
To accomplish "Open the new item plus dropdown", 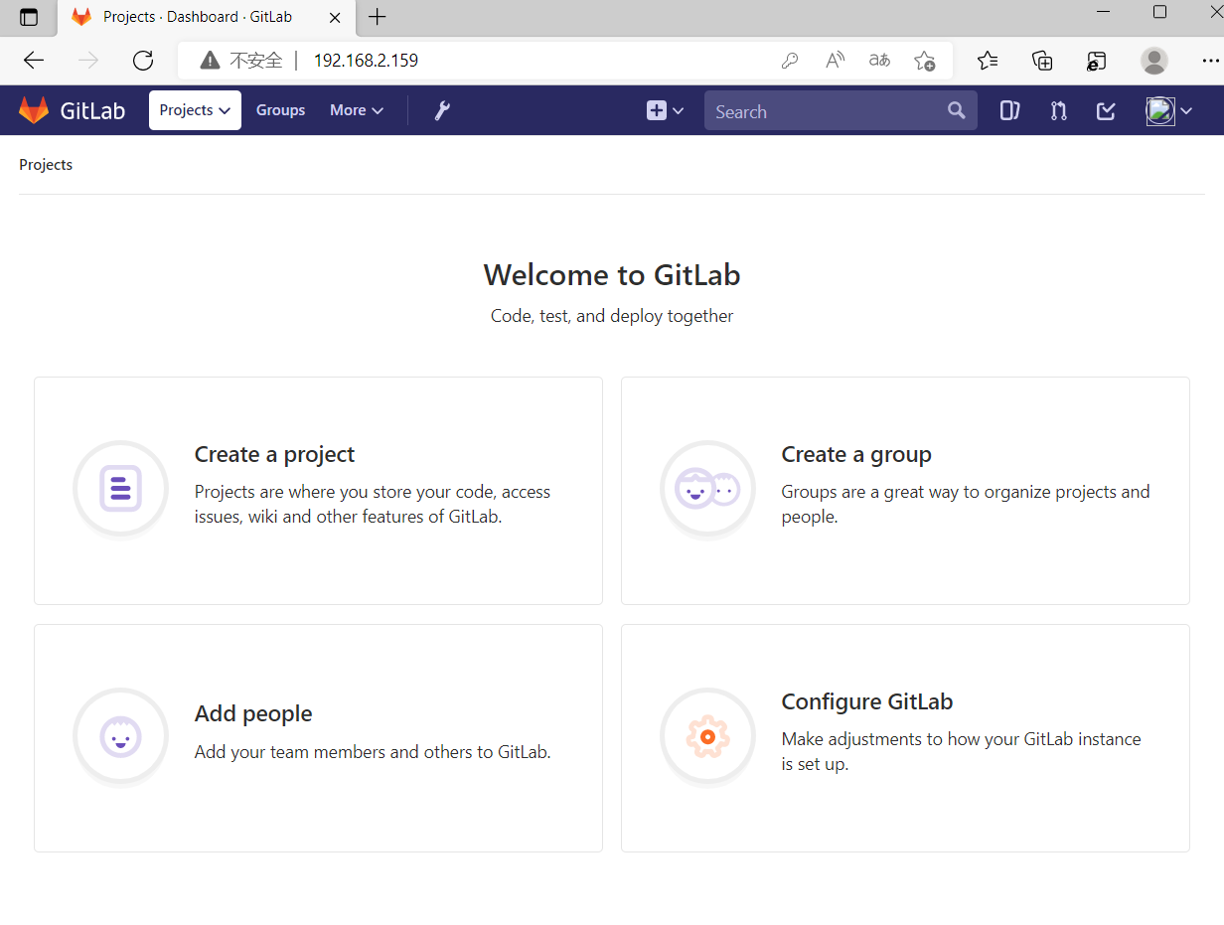I will pos(666,110).
